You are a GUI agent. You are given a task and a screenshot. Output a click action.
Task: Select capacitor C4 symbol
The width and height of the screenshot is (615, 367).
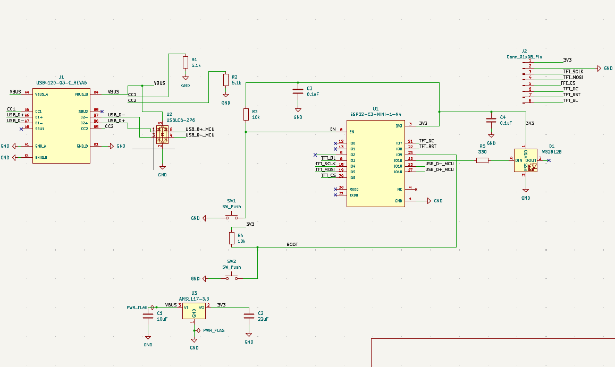[x=491, y=120]
